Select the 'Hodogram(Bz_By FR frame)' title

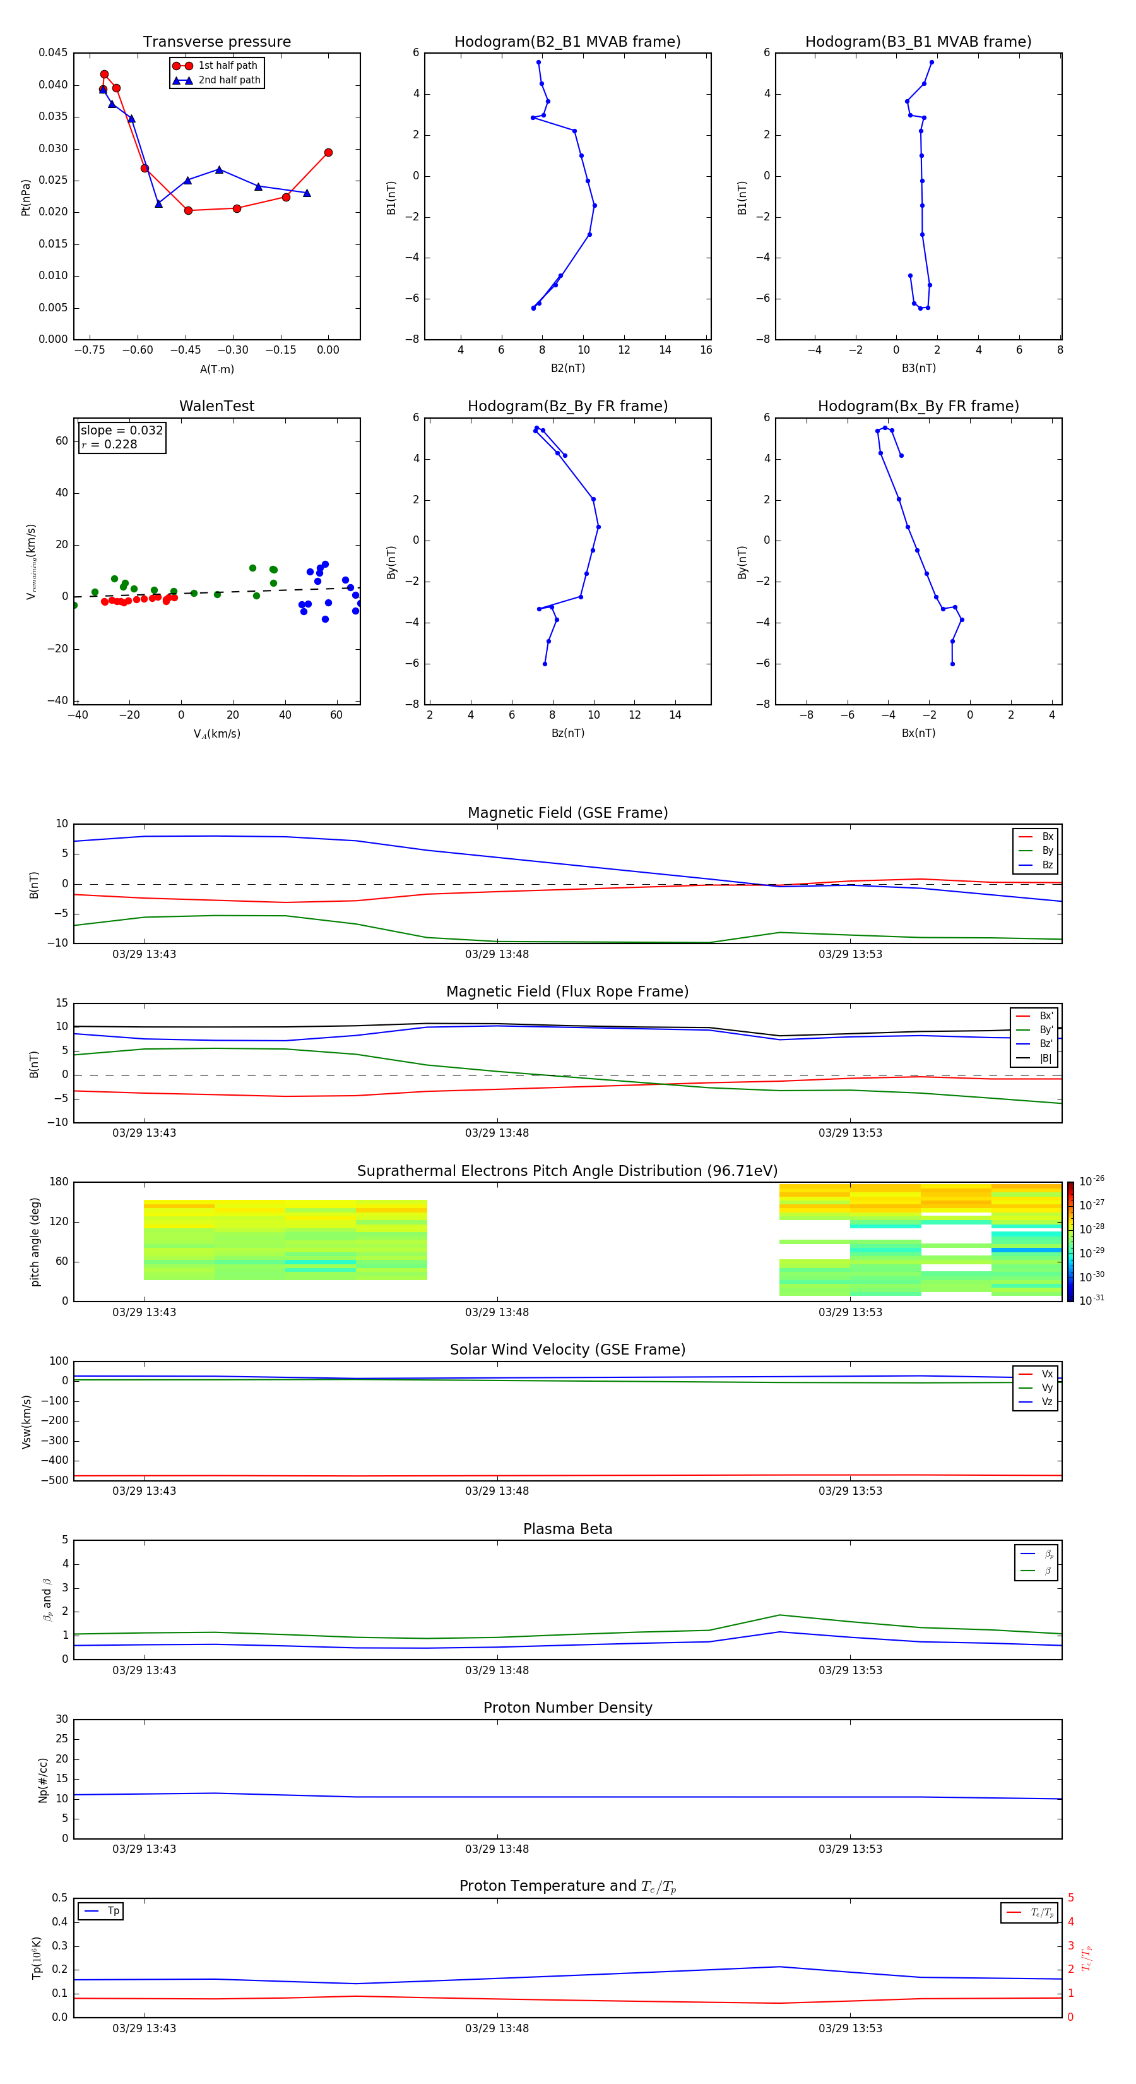click(x=567, y=406)
